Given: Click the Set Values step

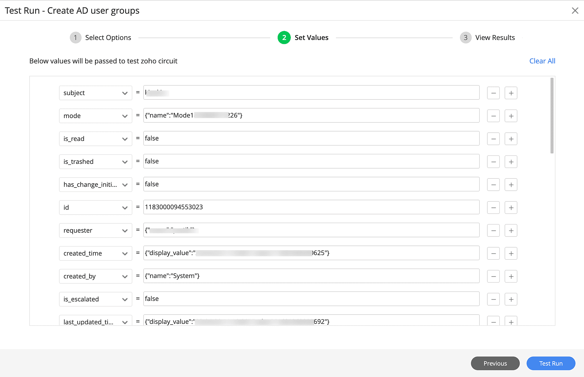Looking at the screenshot, I should click(x=303, y=38).
